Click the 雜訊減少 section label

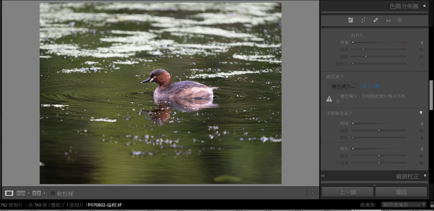pyautogui.click(x=335, y=76)
